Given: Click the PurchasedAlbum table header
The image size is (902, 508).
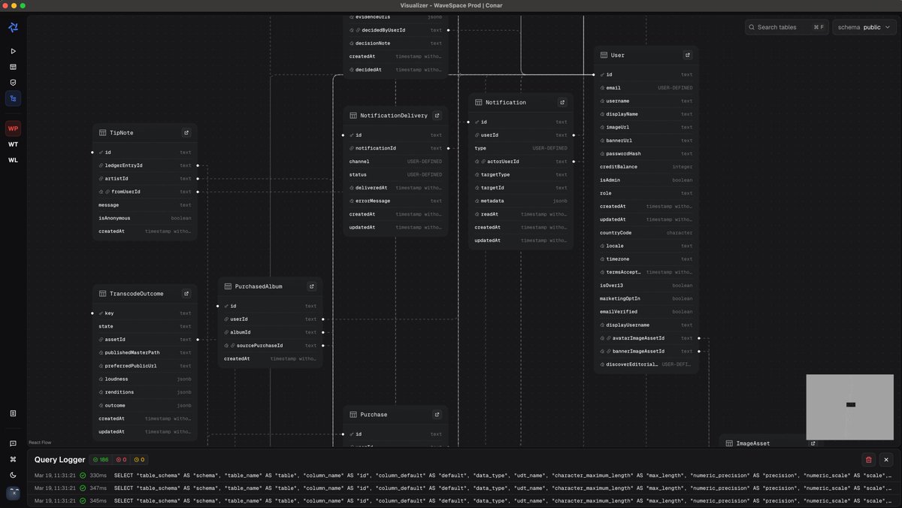Looking at the screenshot, I should (x=271, y=286).
